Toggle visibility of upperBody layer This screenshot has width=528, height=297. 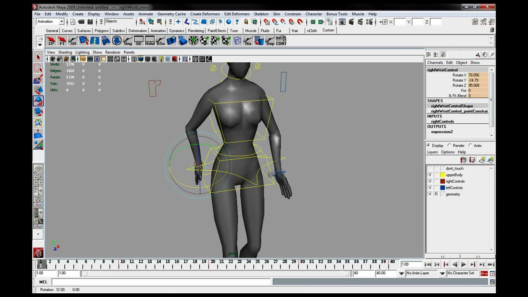pyautogui.click(x=430, y=175)
